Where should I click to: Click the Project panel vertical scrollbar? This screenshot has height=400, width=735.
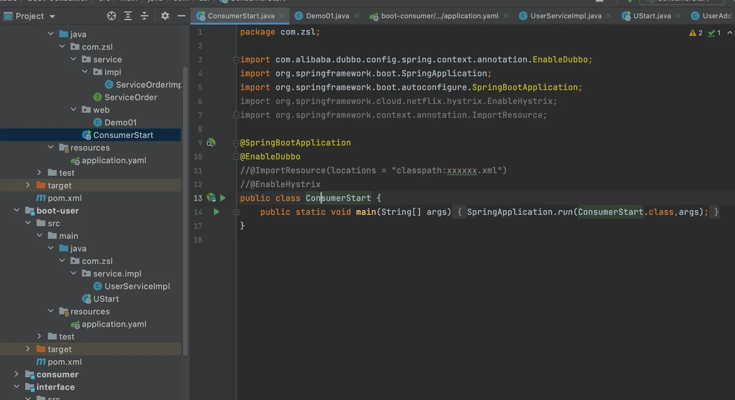[x=185, y=210]
